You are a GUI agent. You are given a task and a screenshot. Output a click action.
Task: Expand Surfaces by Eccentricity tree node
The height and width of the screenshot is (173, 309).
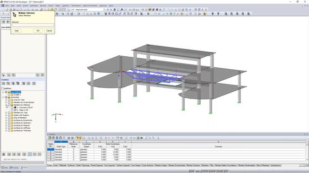point(6,121)
